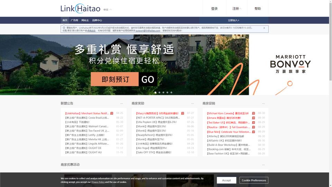
Task: Open the Melvita HK announcement
Action: click(x=87, y=139)
